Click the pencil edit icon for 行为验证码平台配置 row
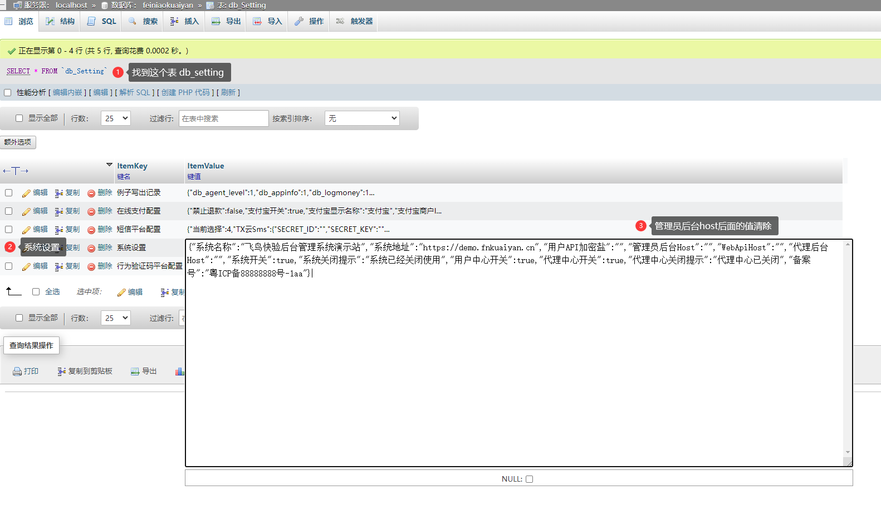Viewport: 881px width, 505px height. [x=26, y=266]
